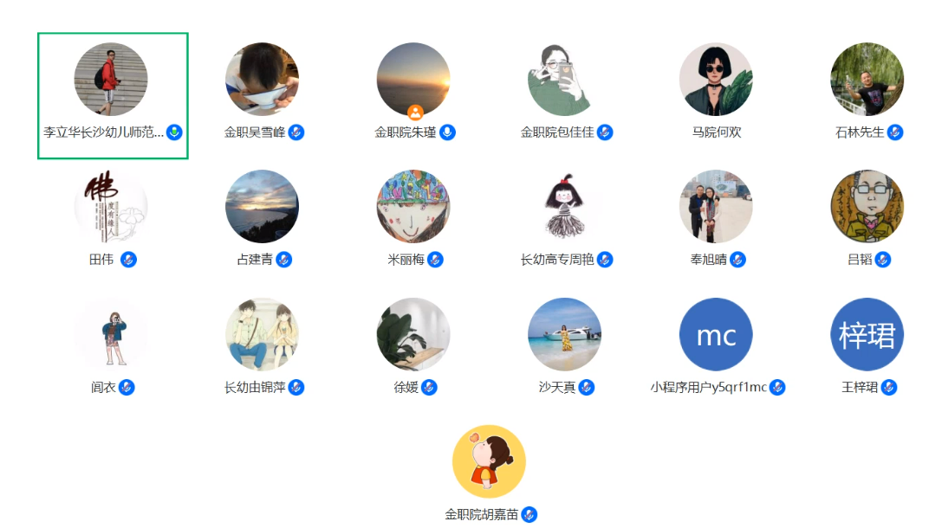Click muted mic icon beside 石林先生
The width and height of the screenshot is (929, 528).
[895, 132]
